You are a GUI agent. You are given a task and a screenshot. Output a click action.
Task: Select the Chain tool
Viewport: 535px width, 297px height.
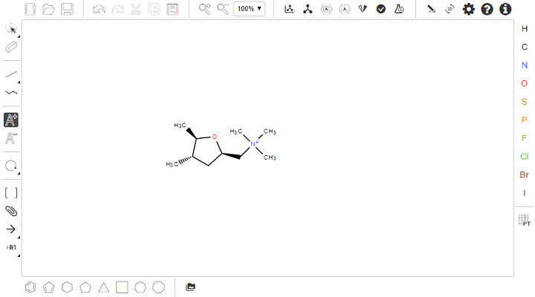12,93
